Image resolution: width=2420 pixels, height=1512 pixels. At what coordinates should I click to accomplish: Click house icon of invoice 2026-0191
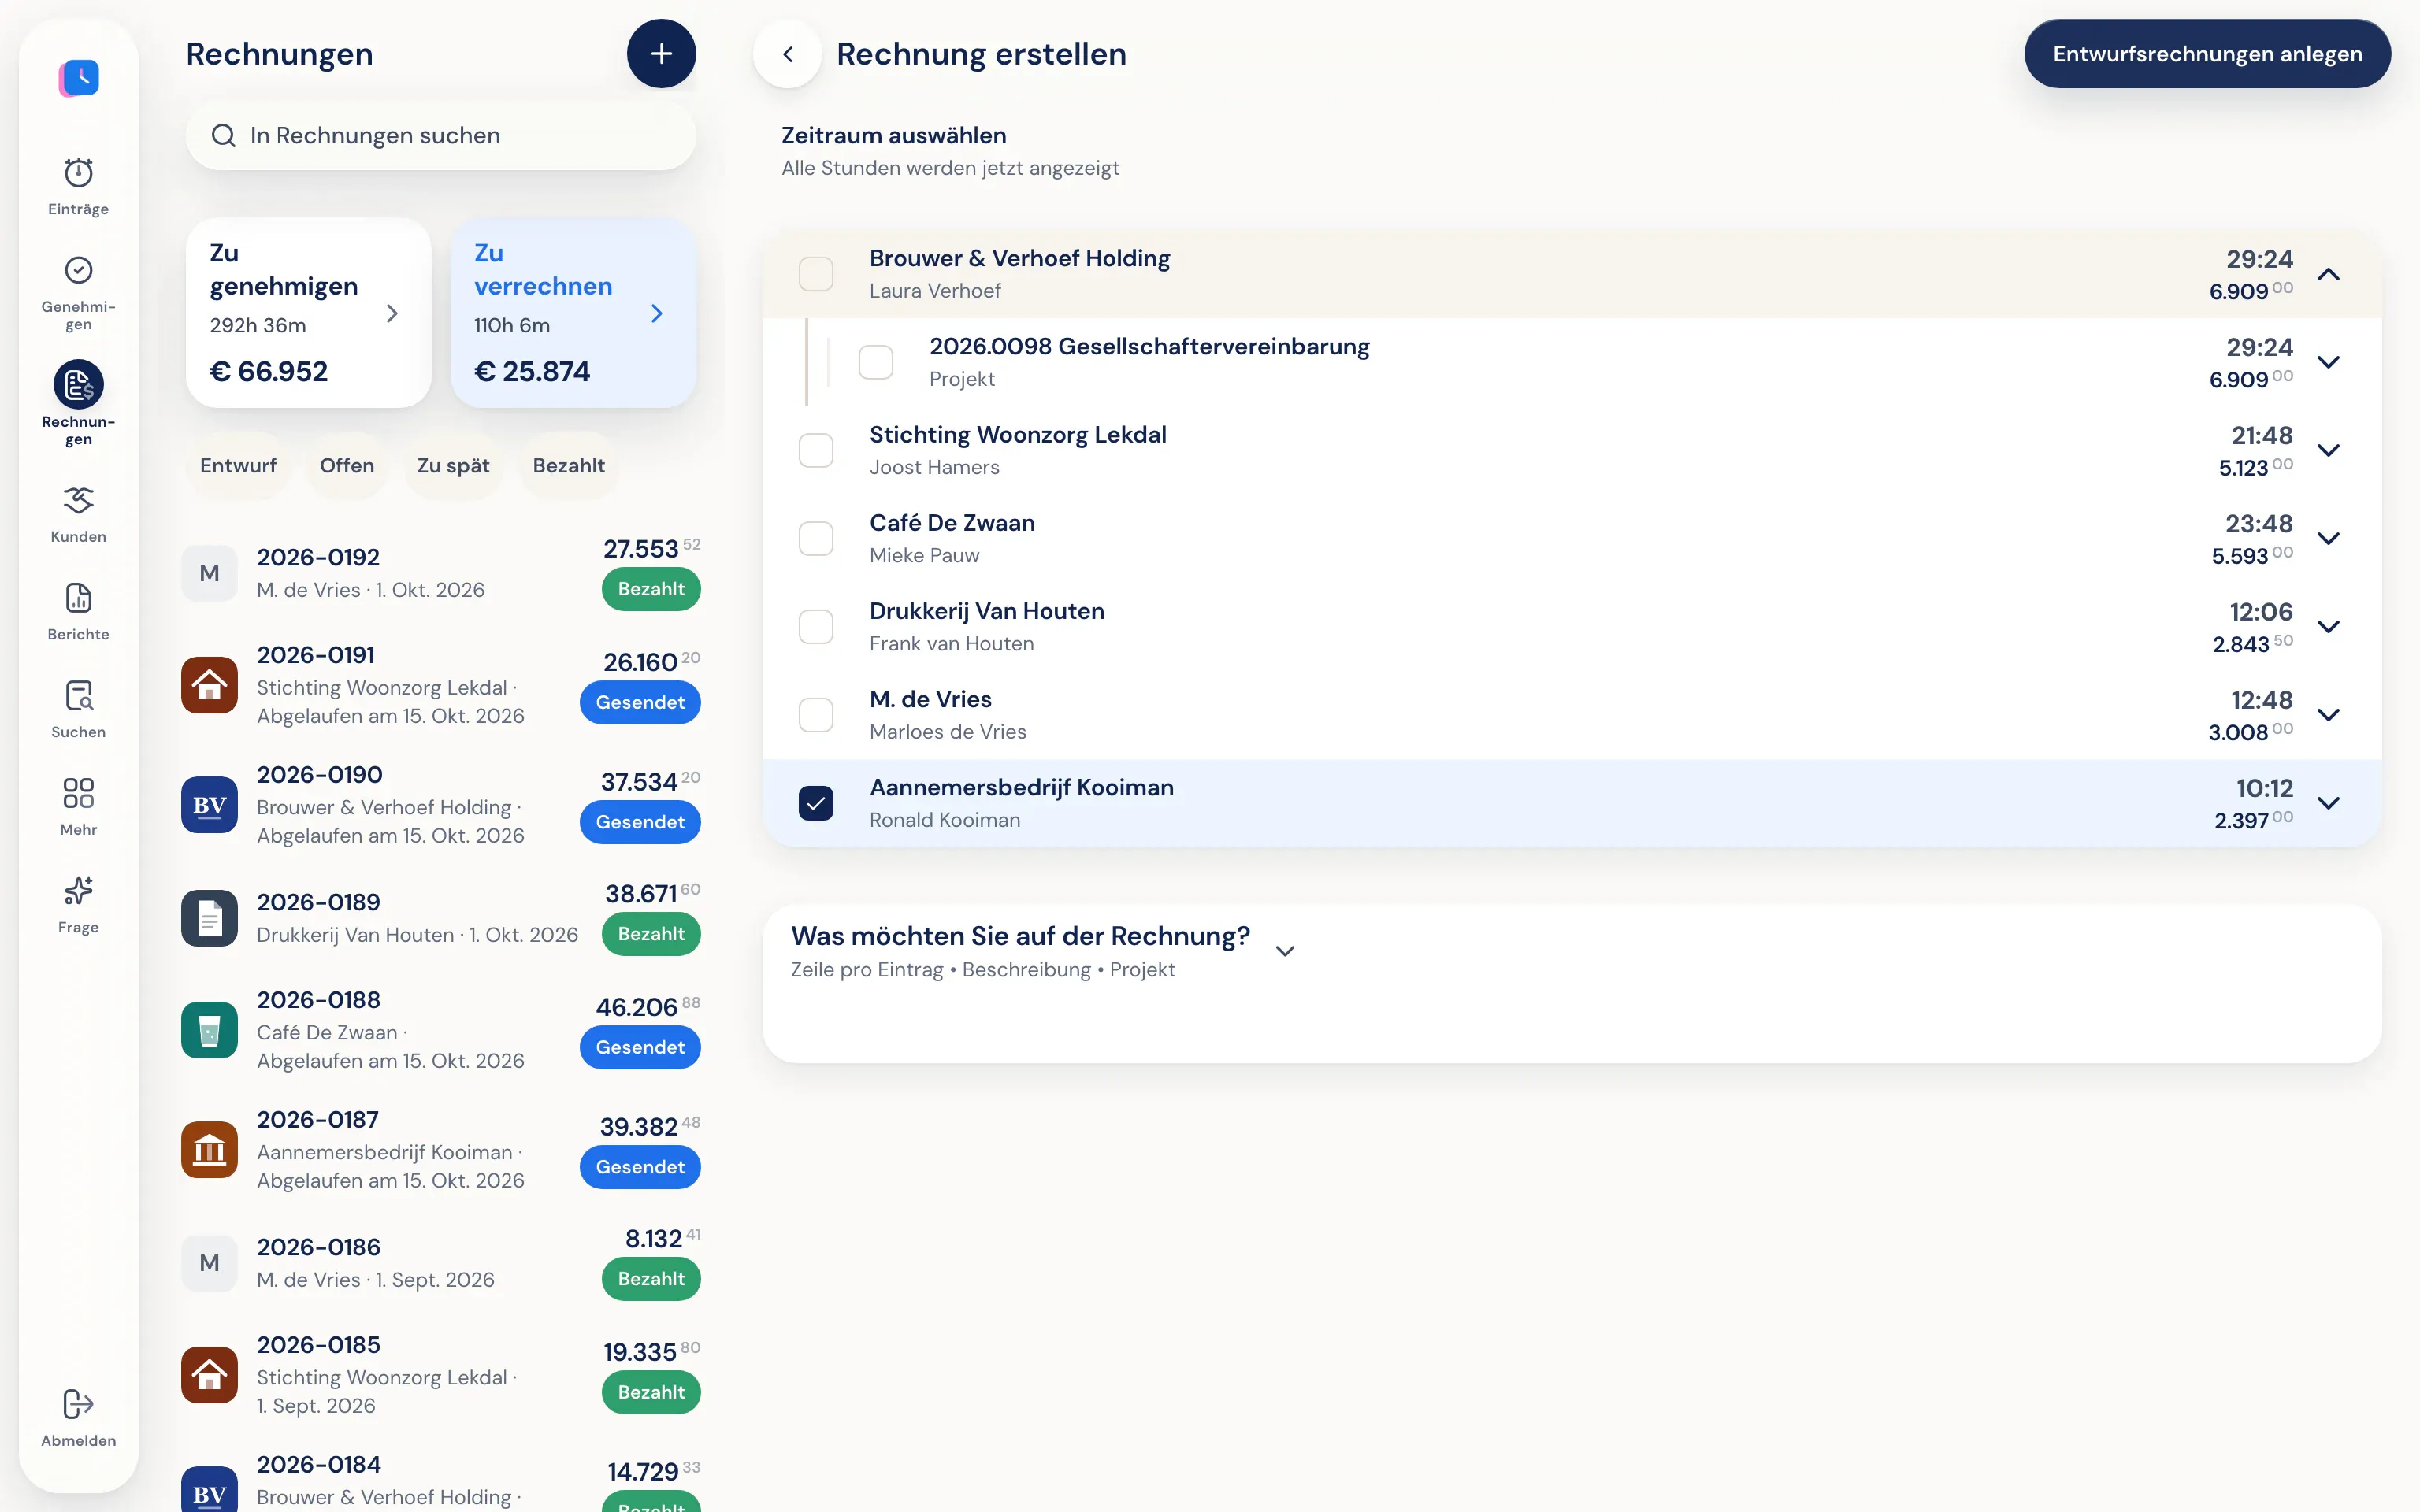pyautogui.click(x=209, y=685)
